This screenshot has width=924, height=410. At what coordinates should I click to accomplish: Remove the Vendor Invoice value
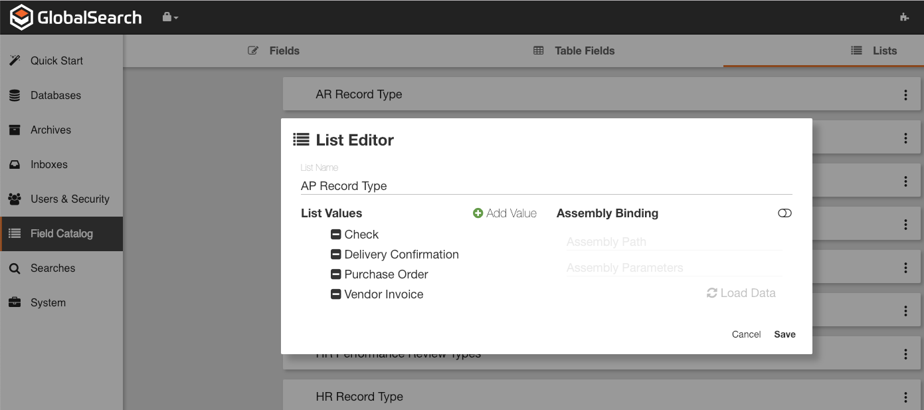coord(335,294)
